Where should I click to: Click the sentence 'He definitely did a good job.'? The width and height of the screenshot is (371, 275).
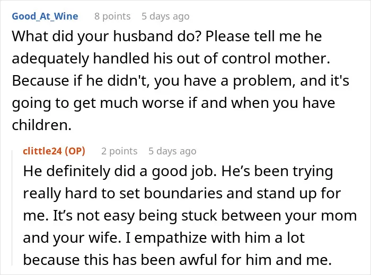[120, 171]
